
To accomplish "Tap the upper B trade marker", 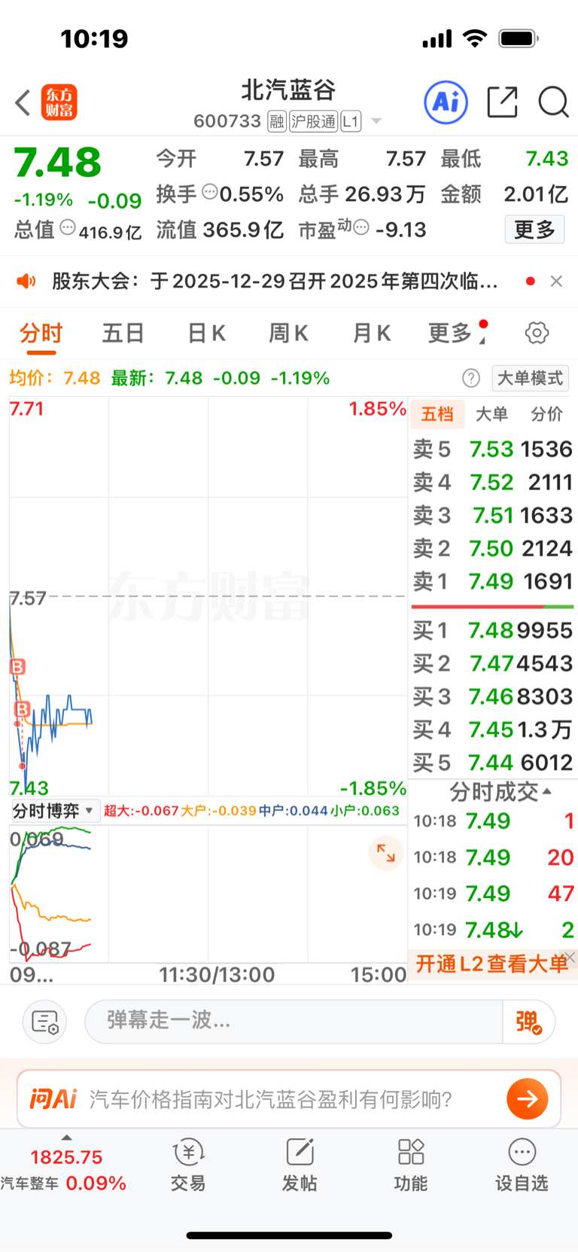I will click(x=17, y=666).
